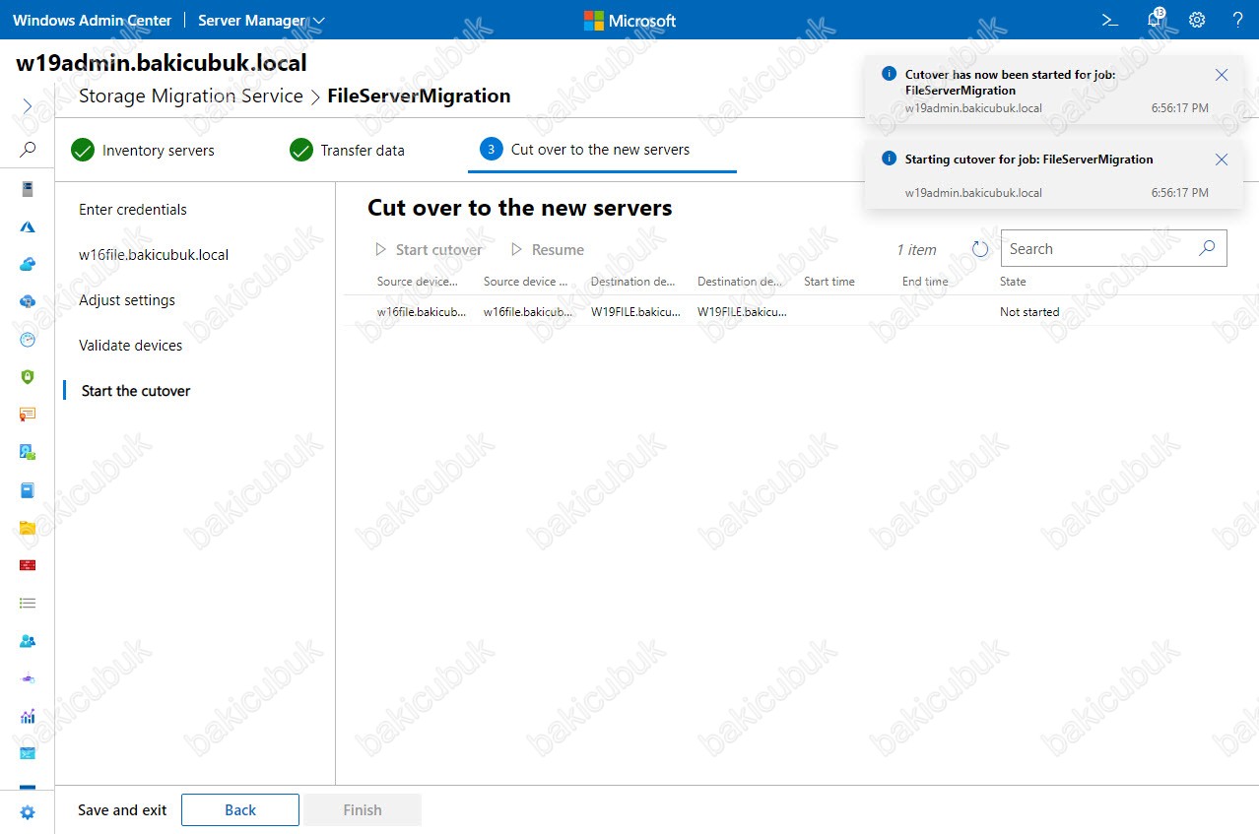Open the Overview server icon in sidebar

pyautogui.click(x=28, y=189)
